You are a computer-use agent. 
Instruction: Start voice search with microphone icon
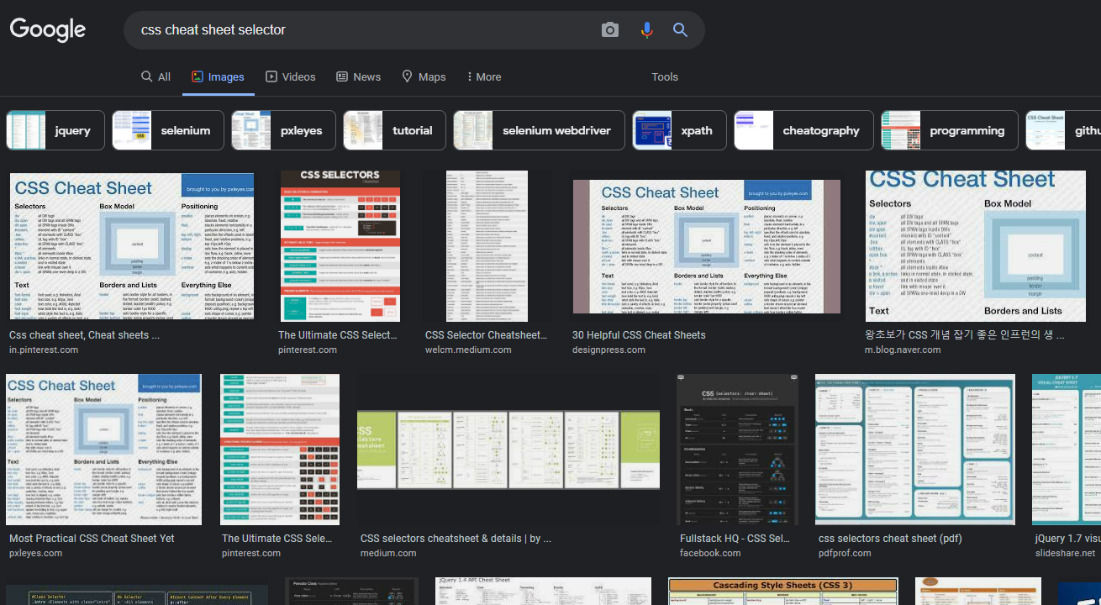coord(646,30)
